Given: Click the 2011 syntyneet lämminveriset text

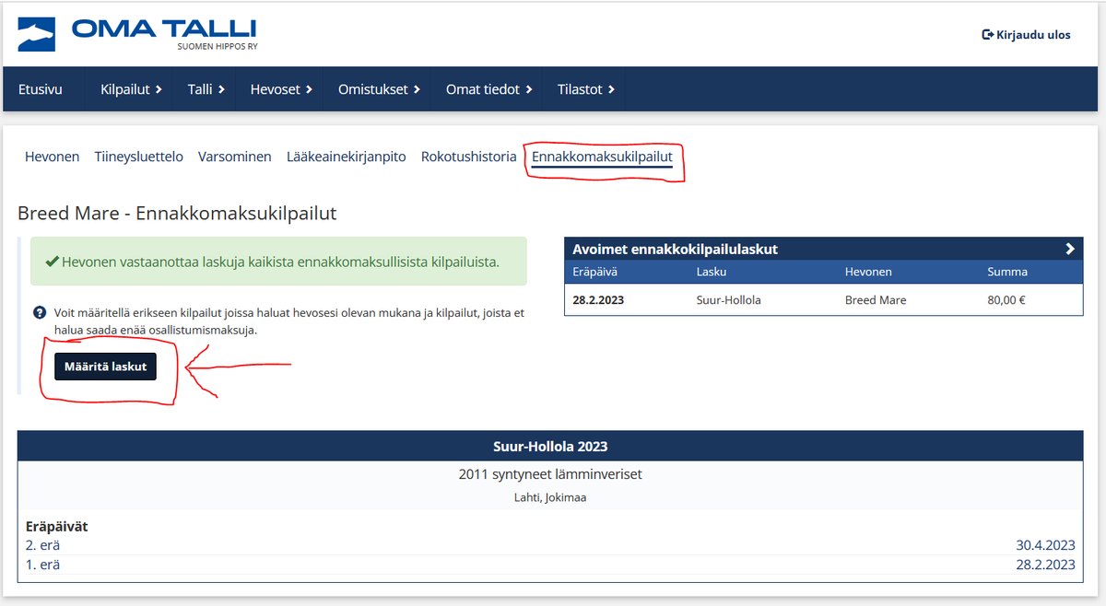Looking at the screenshot, I should click(550, 475).
